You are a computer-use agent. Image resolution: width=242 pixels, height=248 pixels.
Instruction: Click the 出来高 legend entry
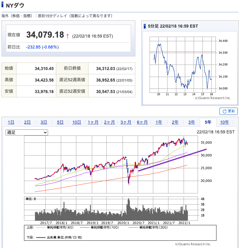[59, 238]
